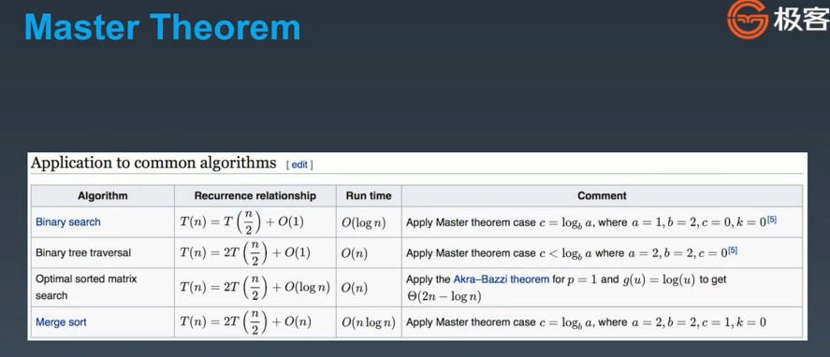Click the edit link beside the heading
The image size is (830, 357).
click(x=299, y=164)
